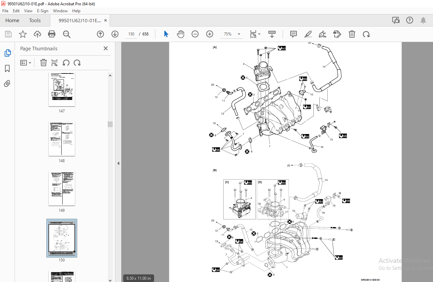Save the file with the floppy disk icon

[x=8, y=34]
